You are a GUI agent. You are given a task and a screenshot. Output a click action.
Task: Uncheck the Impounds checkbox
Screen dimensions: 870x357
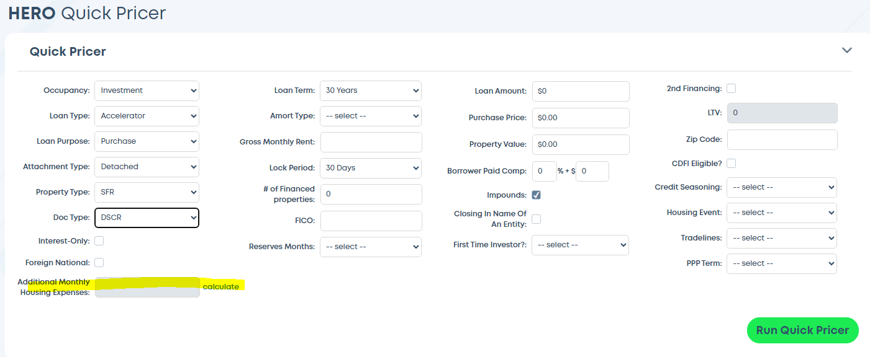pyautogui.click(x=537, y=195)
